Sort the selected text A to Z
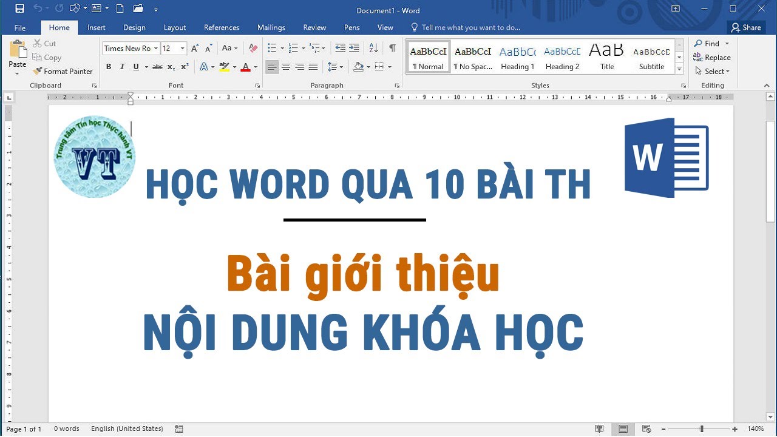 (373, 48)
